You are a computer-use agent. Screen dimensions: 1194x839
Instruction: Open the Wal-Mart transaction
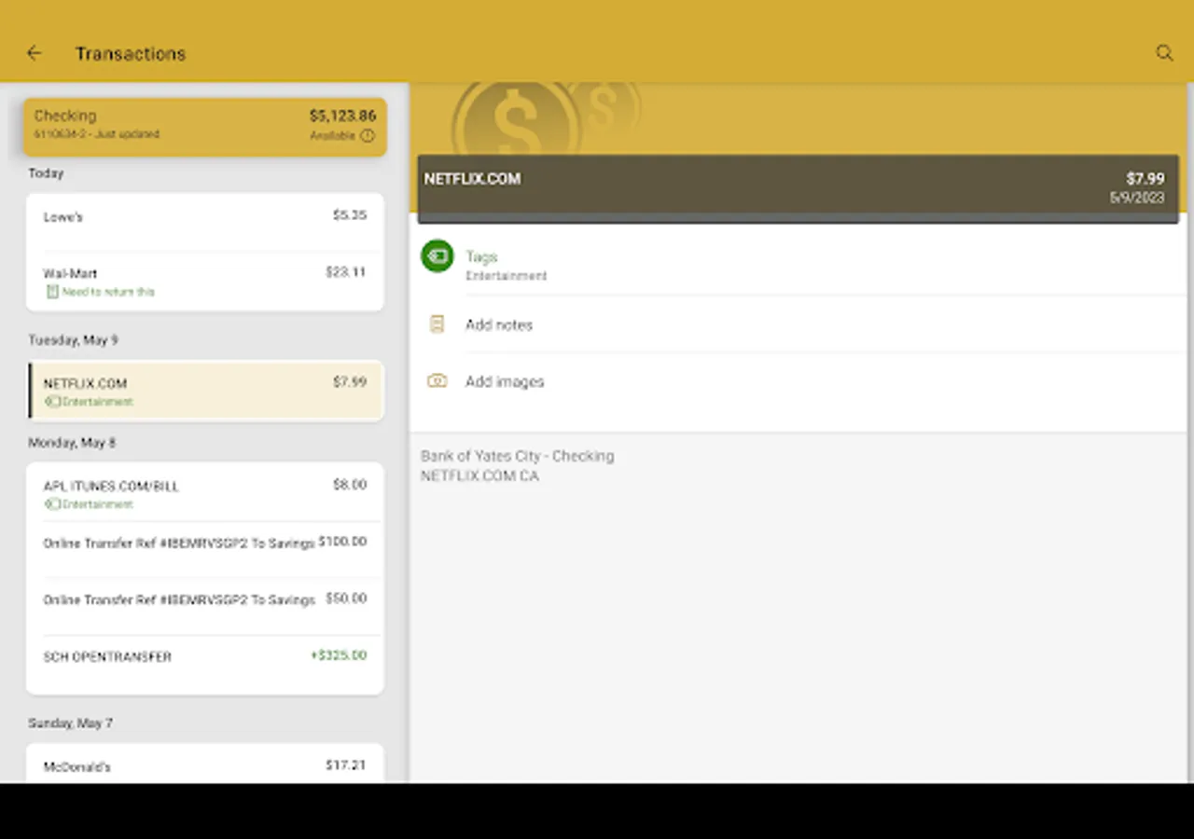(205, 281)
